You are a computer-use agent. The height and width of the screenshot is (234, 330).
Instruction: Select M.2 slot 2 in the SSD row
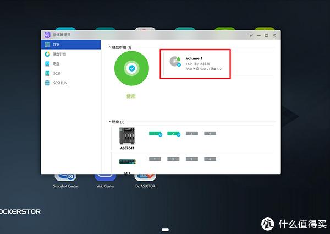click(173, 159)
